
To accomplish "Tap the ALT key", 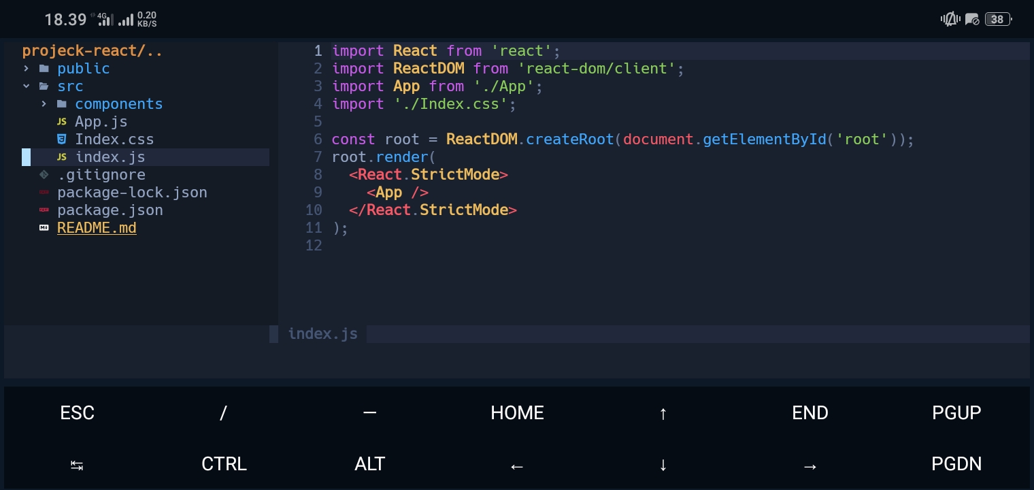I will [370, 464].
